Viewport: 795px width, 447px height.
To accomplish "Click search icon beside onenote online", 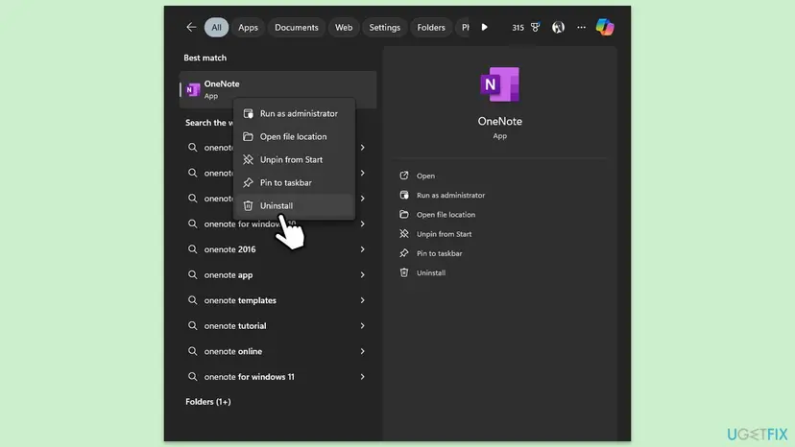I will point(193,351).
